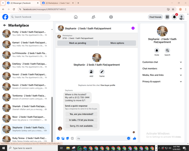Click the conversation list scrollbar
The height and width of the screenshot is (151, 189).
52,120
